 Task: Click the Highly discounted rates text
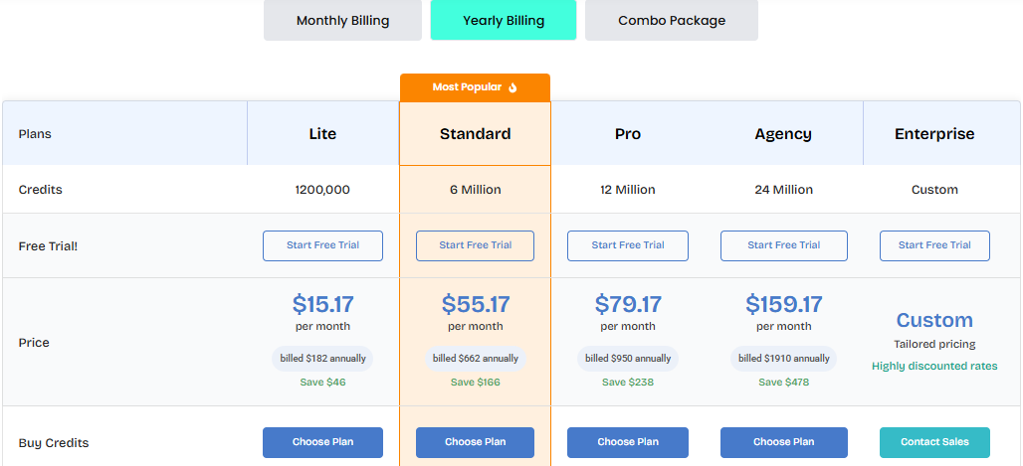coord(934,367)
